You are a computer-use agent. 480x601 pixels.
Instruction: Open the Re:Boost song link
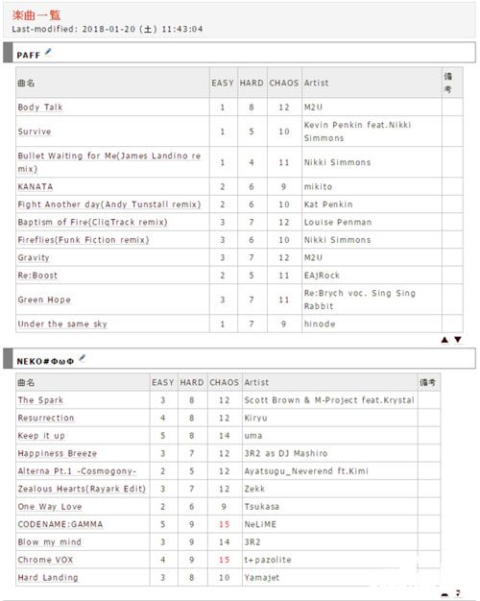point(37,276)
